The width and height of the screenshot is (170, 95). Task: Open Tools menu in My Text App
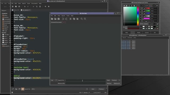[x=68, y=16]
